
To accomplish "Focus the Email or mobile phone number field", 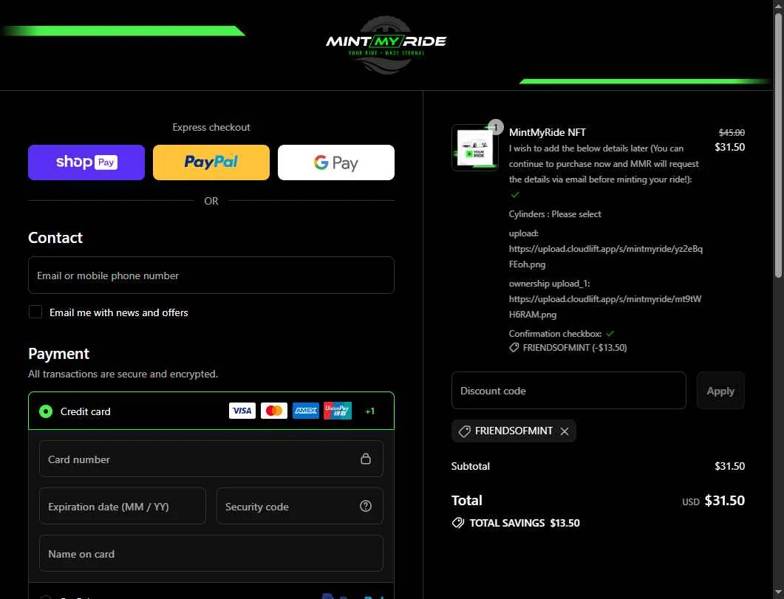I will [211, 275].
